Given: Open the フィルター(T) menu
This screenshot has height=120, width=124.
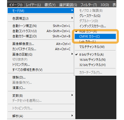Looking at the screenshot, I should click(89, 5).
